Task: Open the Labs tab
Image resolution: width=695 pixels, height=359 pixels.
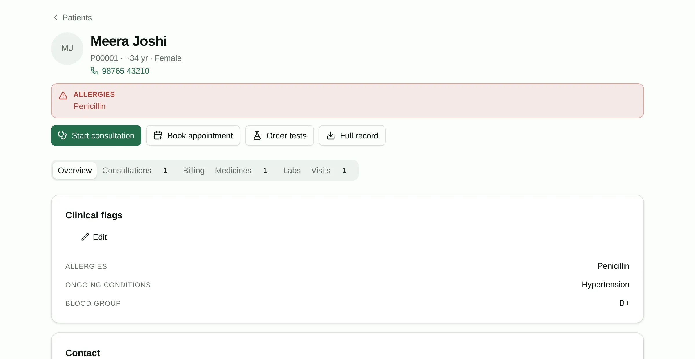Action: point(292,170)
